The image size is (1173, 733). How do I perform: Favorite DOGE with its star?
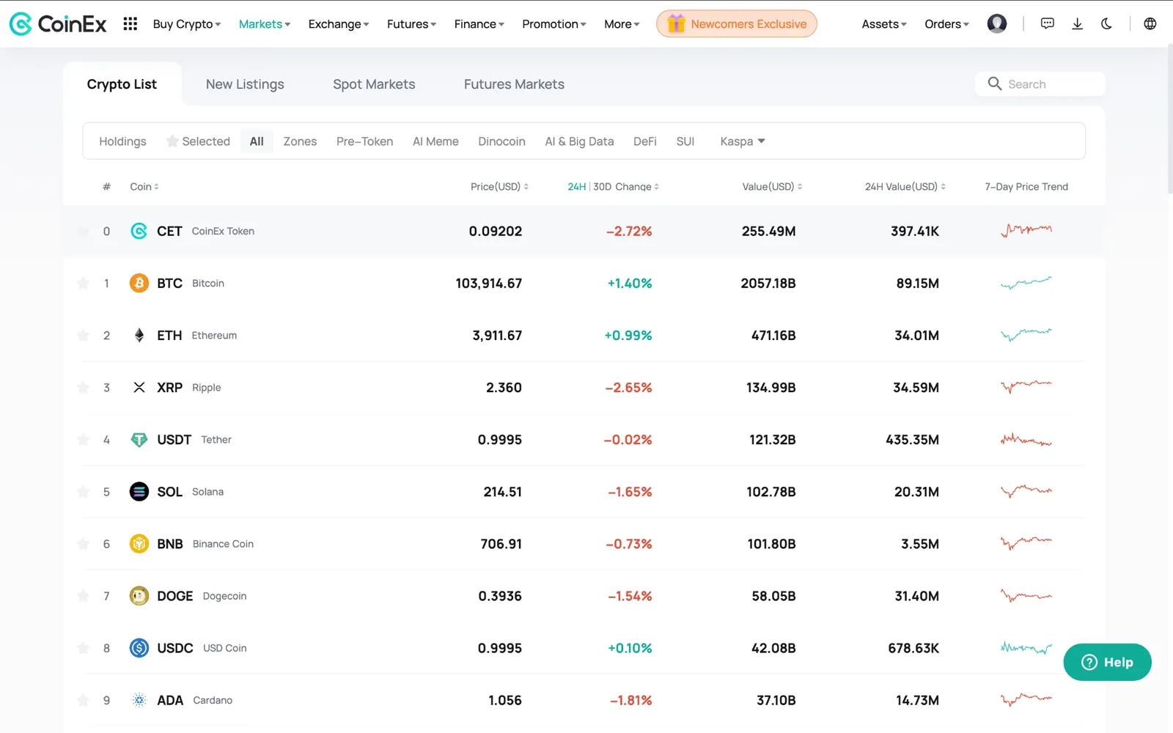[83, 596]
